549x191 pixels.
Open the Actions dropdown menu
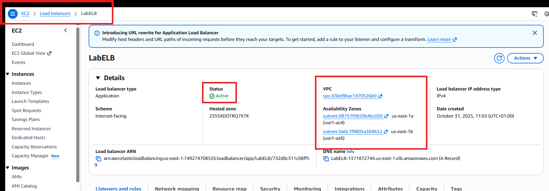click(x=525, y=58)
